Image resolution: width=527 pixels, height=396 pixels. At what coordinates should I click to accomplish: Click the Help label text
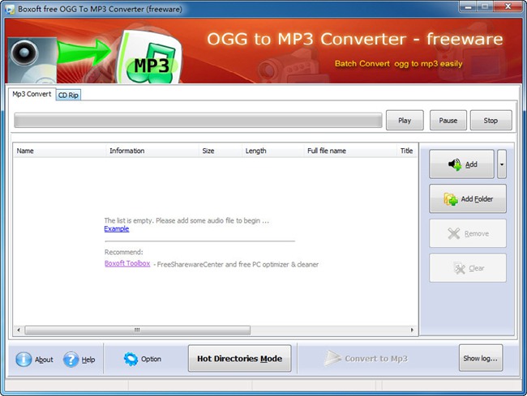tap(88, 360)
